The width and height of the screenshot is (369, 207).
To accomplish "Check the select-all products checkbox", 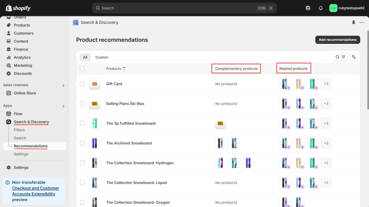I will point(82,69).
